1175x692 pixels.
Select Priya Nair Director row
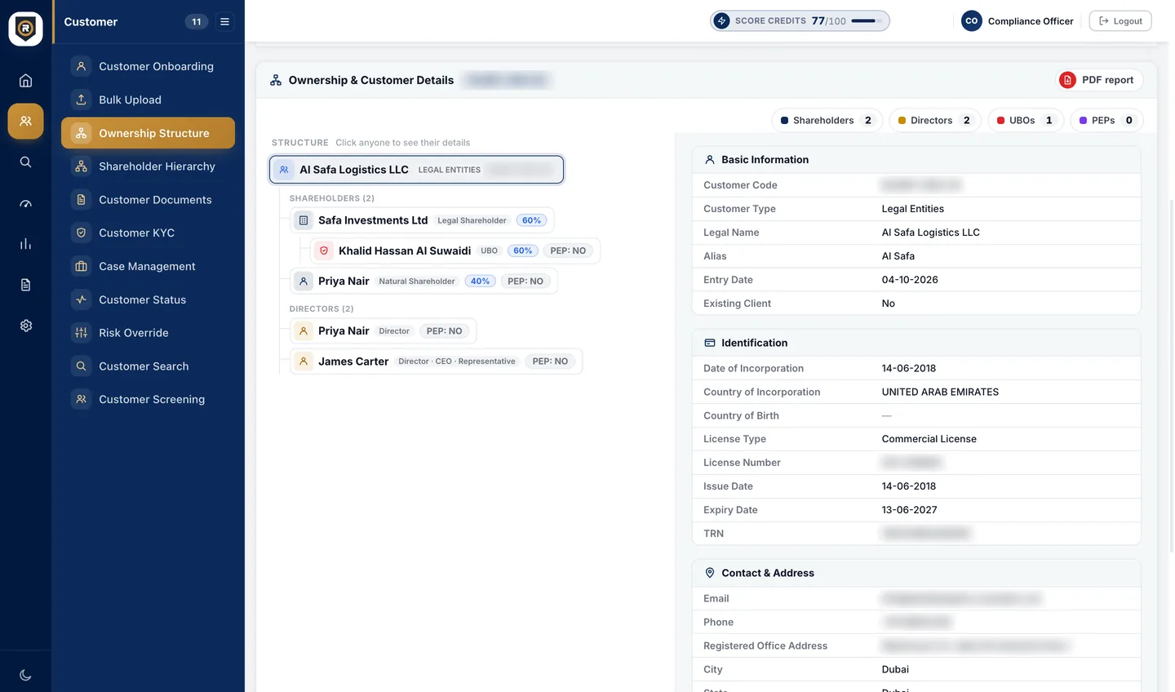pyautogui.click(x=384, y=330)
